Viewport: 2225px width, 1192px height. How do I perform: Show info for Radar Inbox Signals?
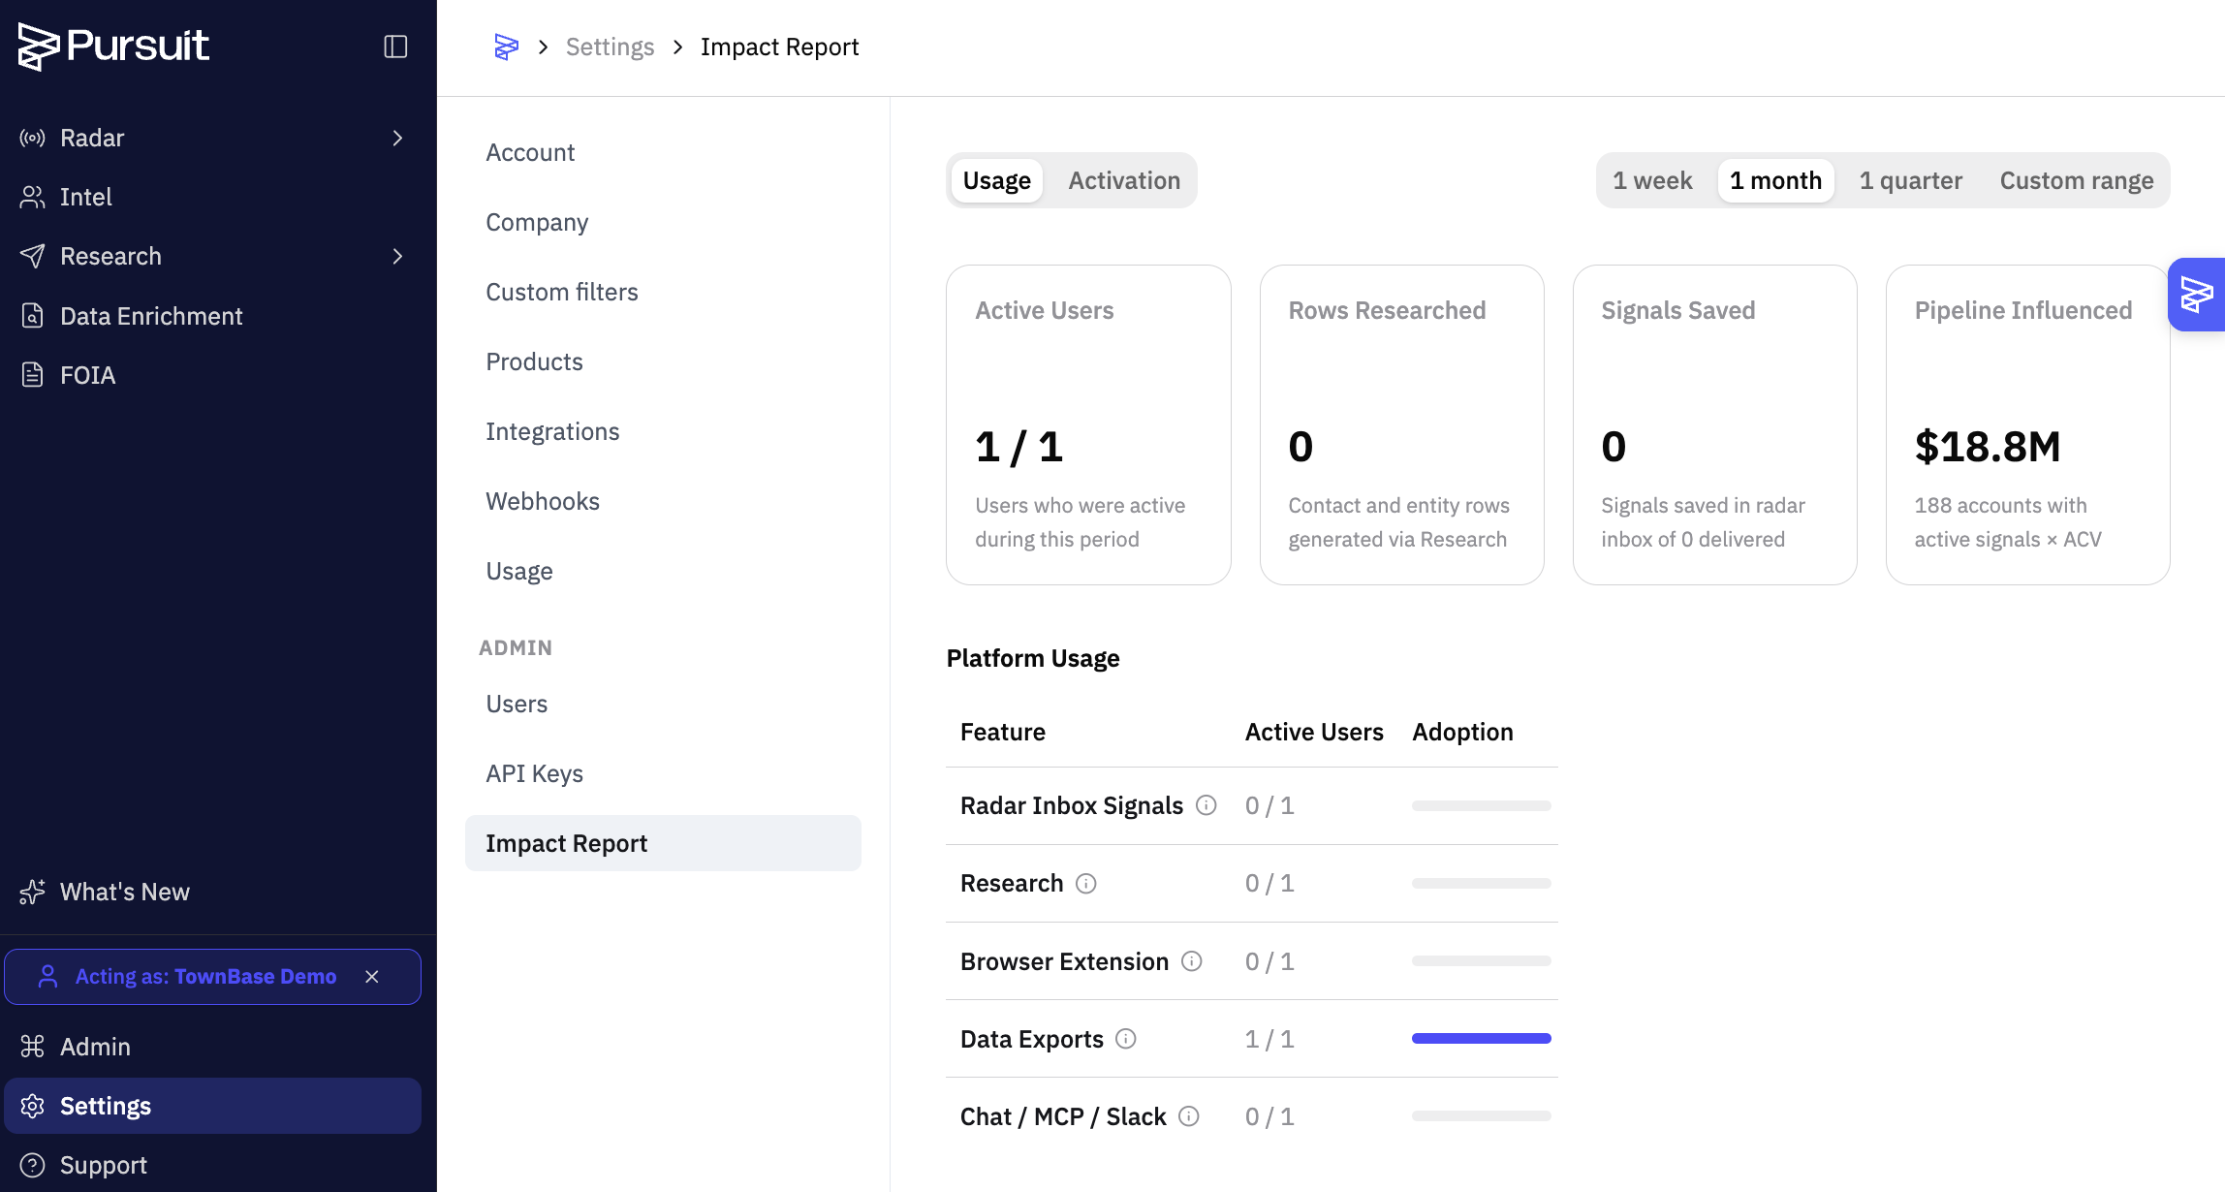[1206, 805]
